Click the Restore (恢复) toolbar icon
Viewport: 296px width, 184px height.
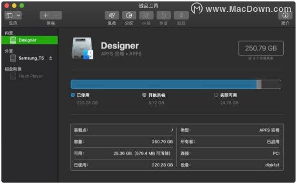click(164, 16)
